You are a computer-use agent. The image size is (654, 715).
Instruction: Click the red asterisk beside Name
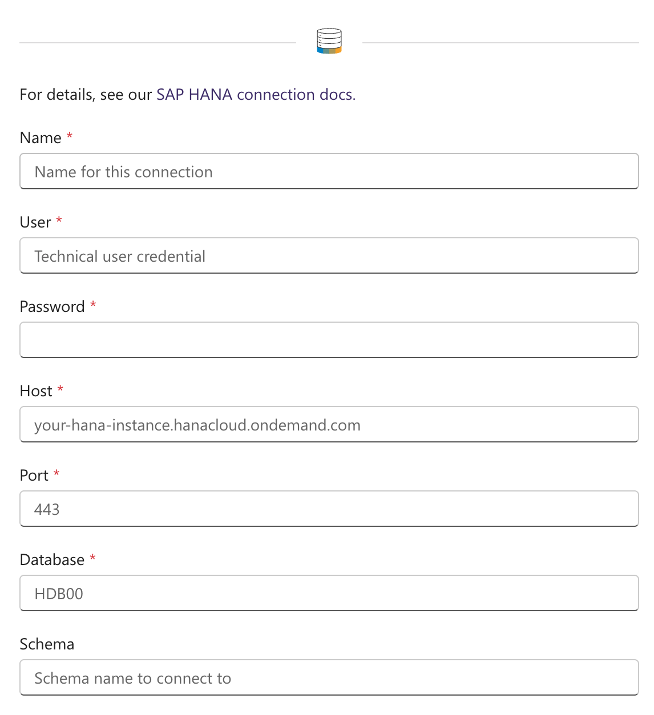70,136
